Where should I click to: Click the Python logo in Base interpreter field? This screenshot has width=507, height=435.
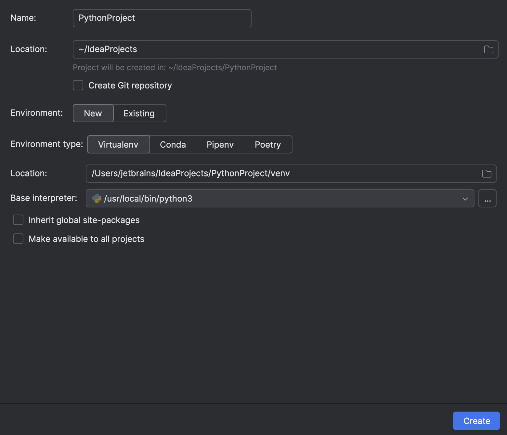(97, 198)
